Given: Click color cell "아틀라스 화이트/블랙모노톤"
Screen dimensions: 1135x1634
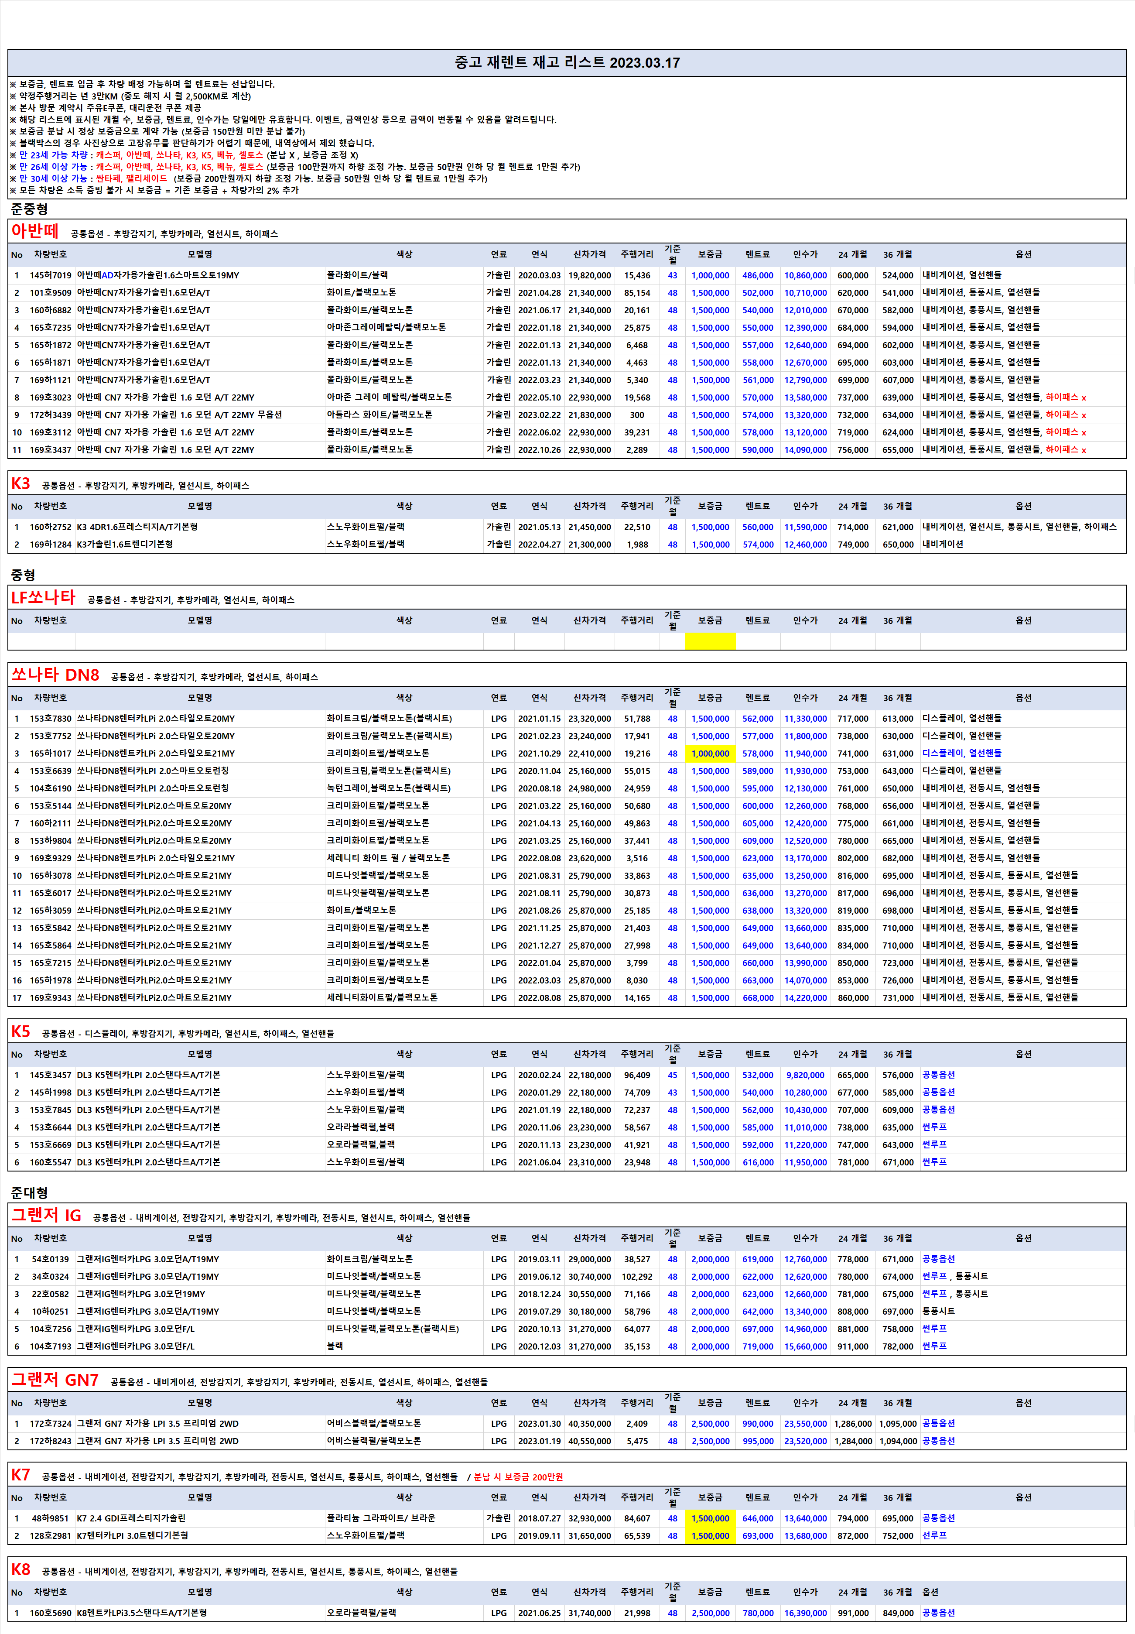Looking at the screenshot, I should [379, 415].
